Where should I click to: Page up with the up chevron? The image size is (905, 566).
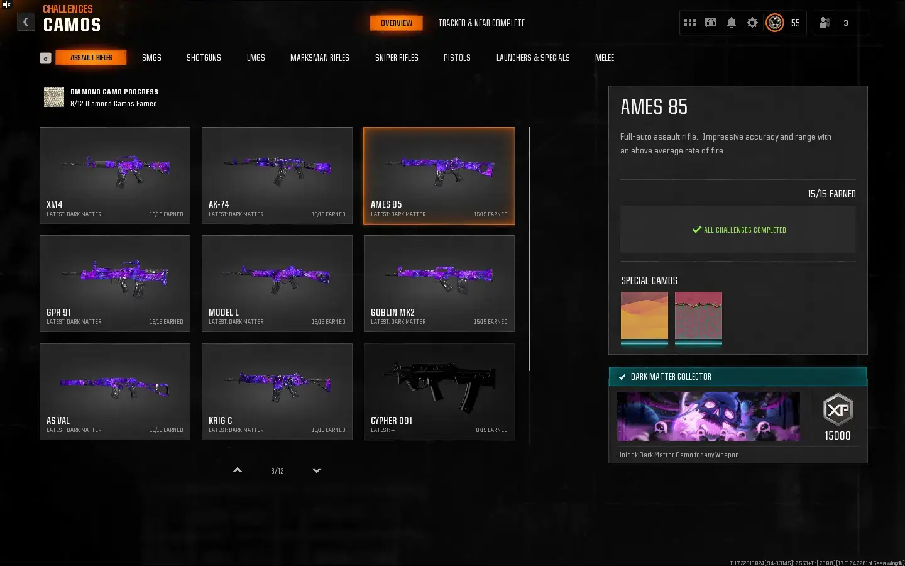coord(238,470)
